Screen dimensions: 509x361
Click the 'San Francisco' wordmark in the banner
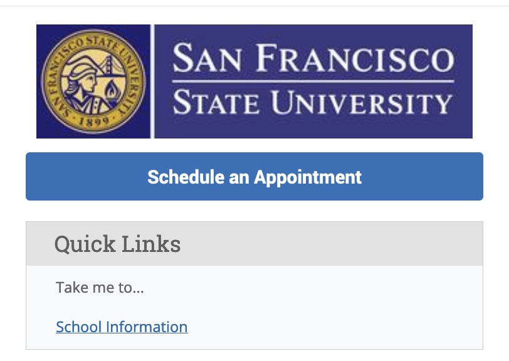tap(313, 58)
